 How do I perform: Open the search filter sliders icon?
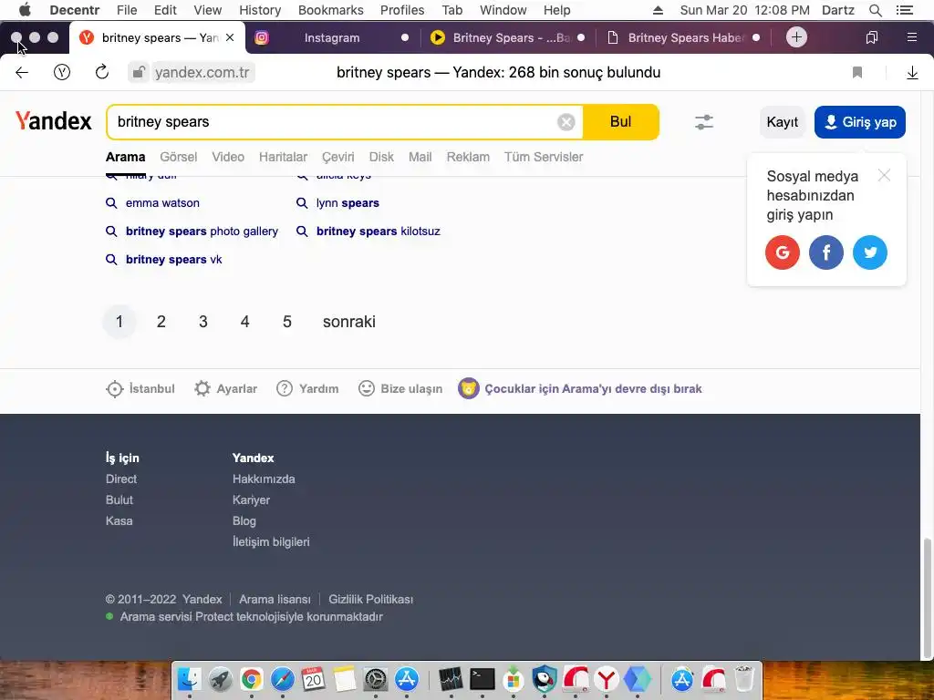[704, 122]
